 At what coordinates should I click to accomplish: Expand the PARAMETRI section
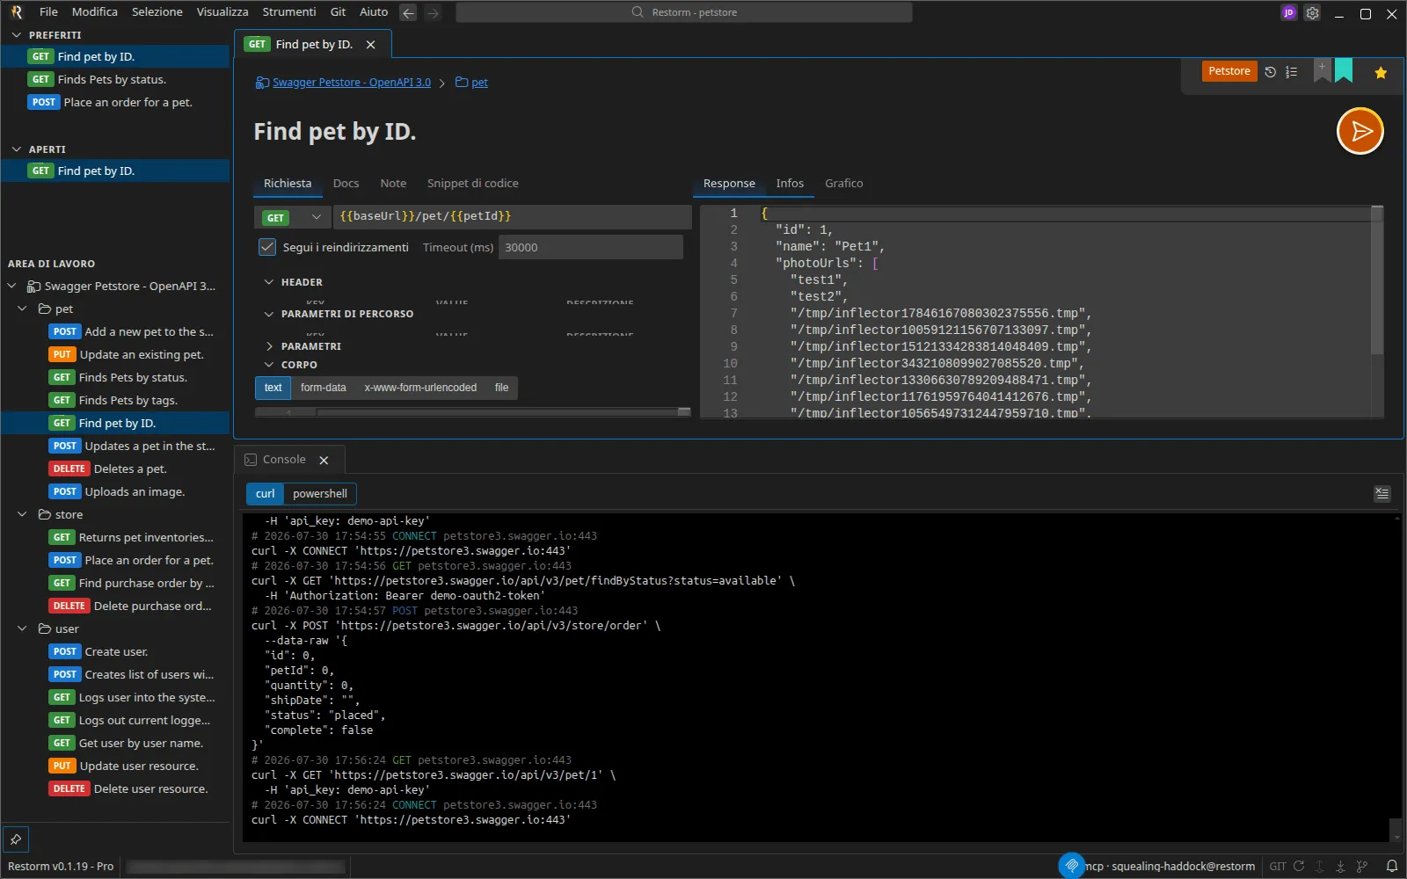pos(269,346)
